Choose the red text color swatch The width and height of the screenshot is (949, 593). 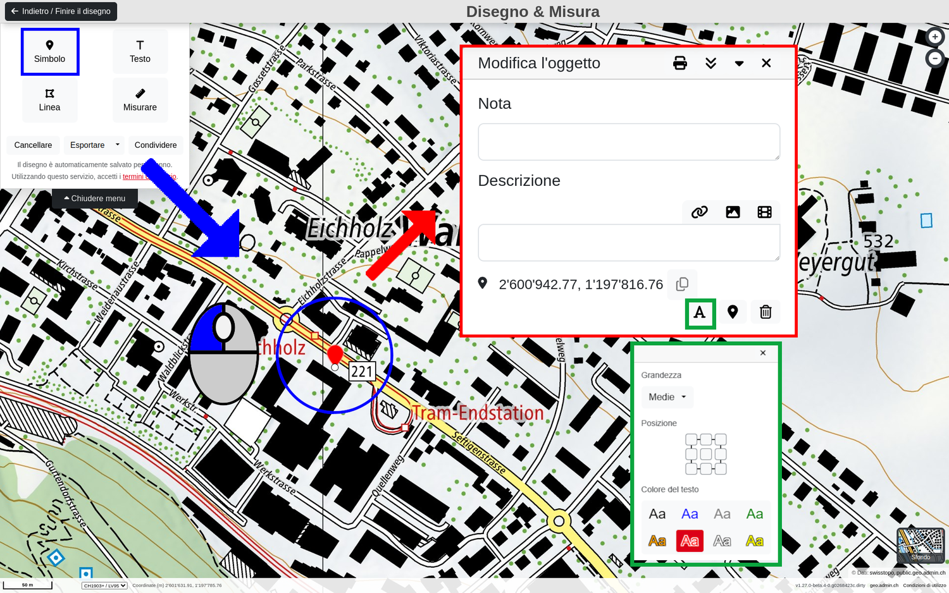(x=690, y=541)
